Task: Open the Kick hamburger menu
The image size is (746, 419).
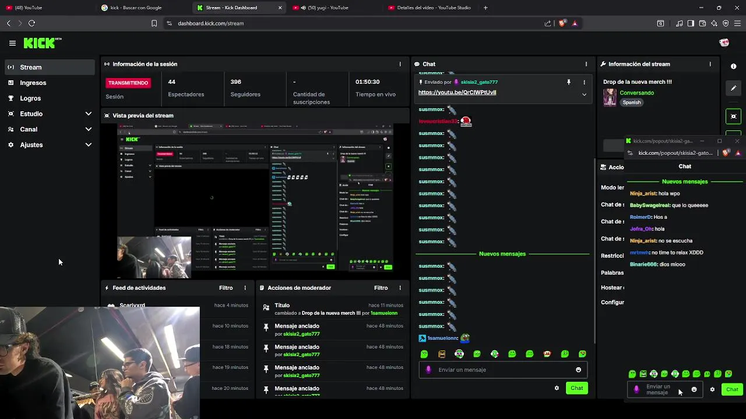Action: (12, 43)
